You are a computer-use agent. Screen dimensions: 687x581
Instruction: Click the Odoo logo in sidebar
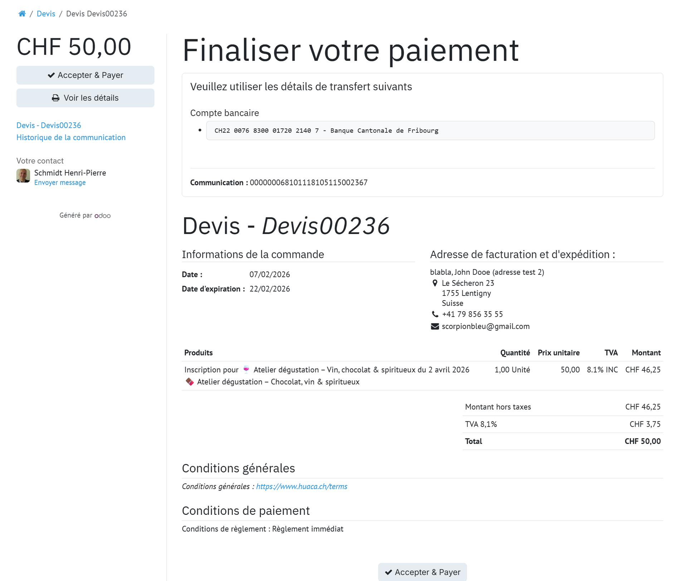pyautogui.click(x=103, y=215)
